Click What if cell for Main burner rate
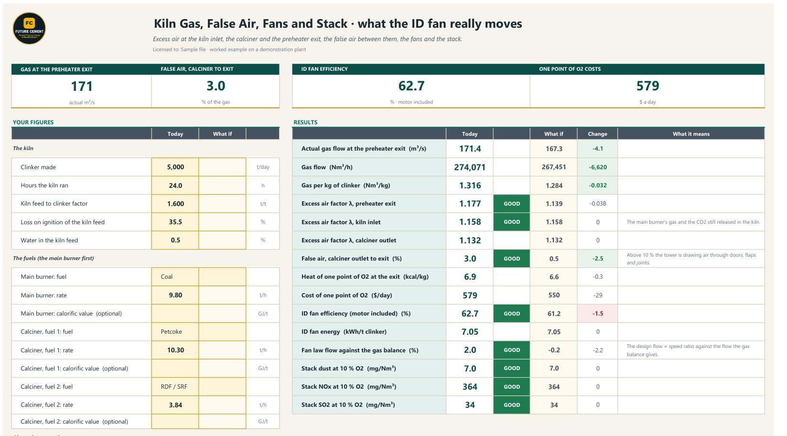787x436 pixels. (x=222, y=295)
